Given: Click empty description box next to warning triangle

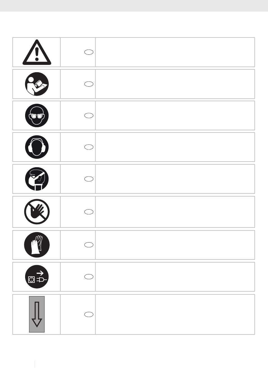Looking at the screenshot, I should [175, 52].
